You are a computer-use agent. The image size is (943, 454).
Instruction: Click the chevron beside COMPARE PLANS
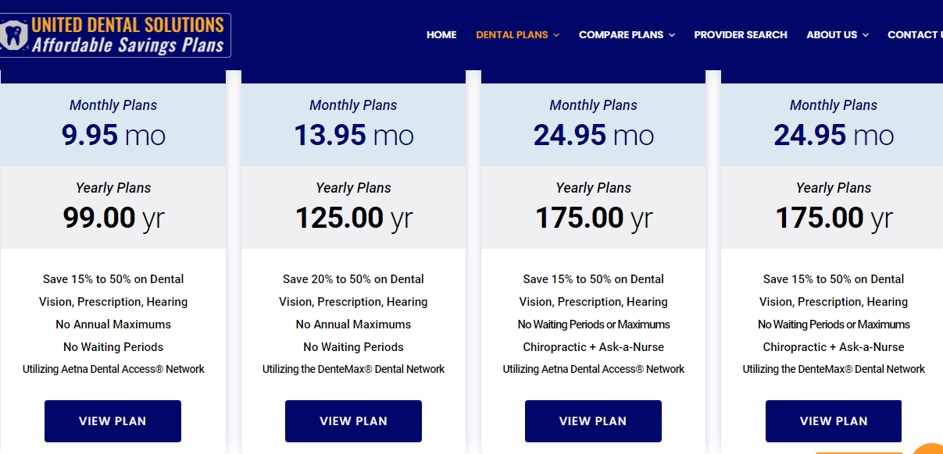click(x=672, y=35)
